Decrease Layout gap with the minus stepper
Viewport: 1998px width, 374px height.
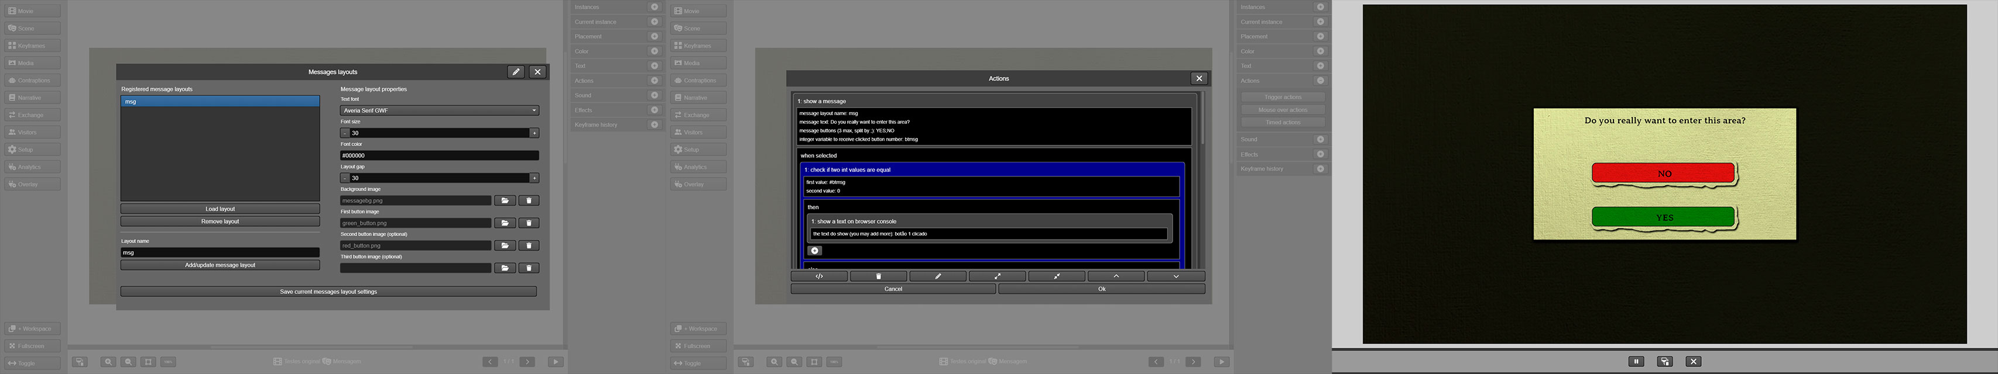click(345, 178)
